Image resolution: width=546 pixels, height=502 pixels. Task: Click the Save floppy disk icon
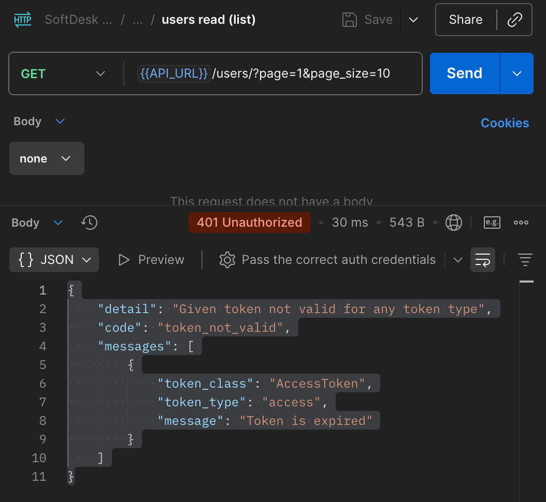point(350,20)
